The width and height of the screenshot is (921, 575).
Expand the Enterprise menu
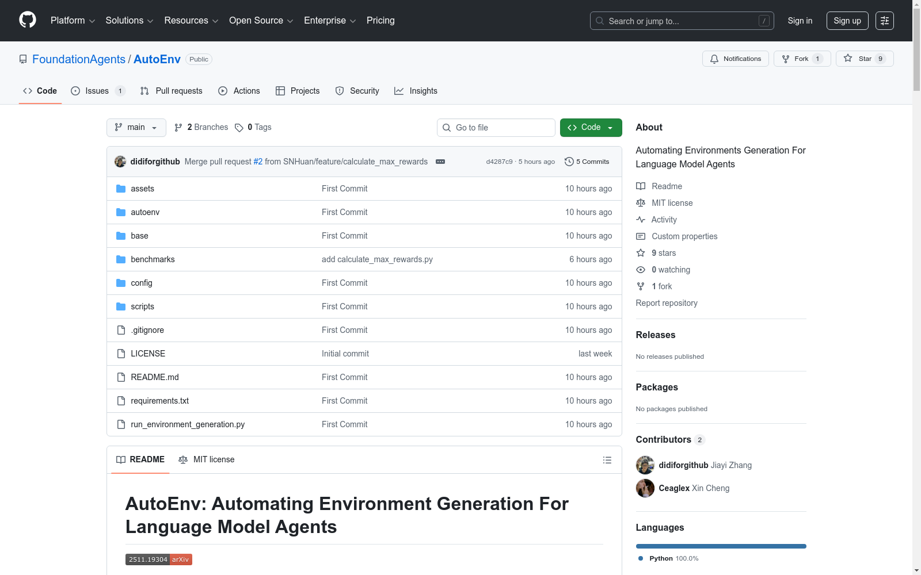click(330, 21)
